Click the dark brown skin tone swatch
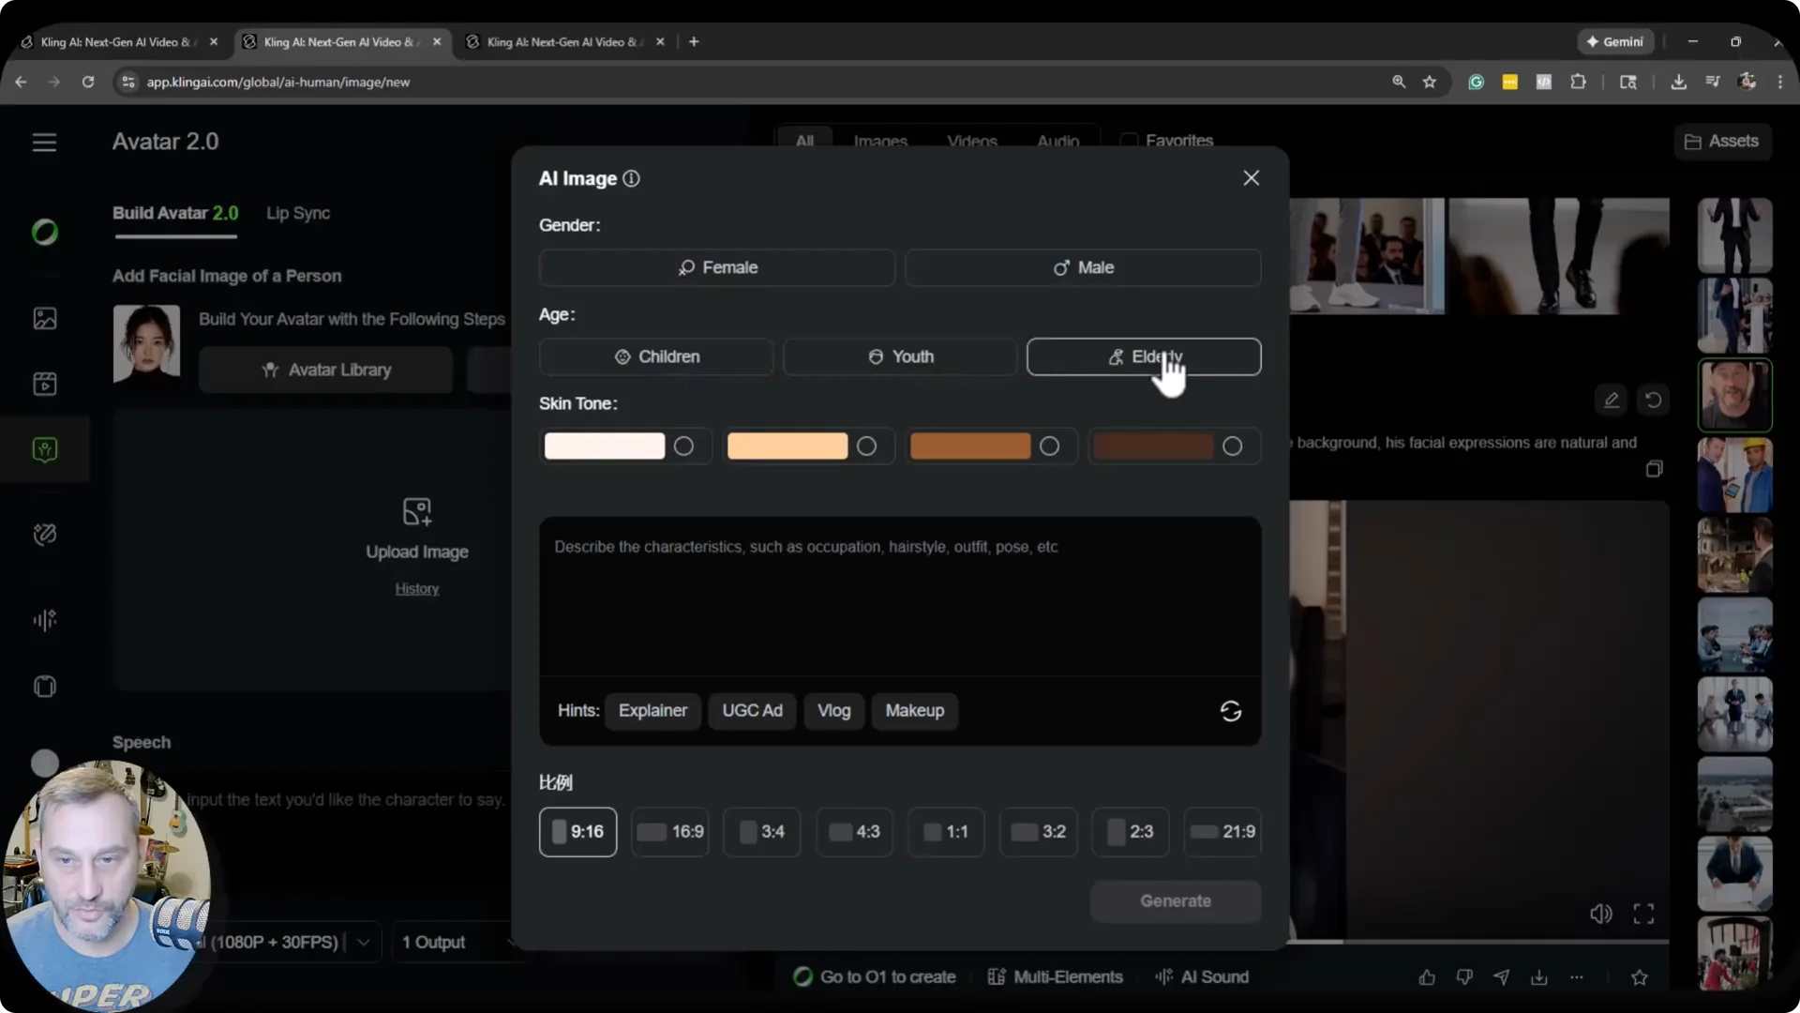 [1153, 446]
